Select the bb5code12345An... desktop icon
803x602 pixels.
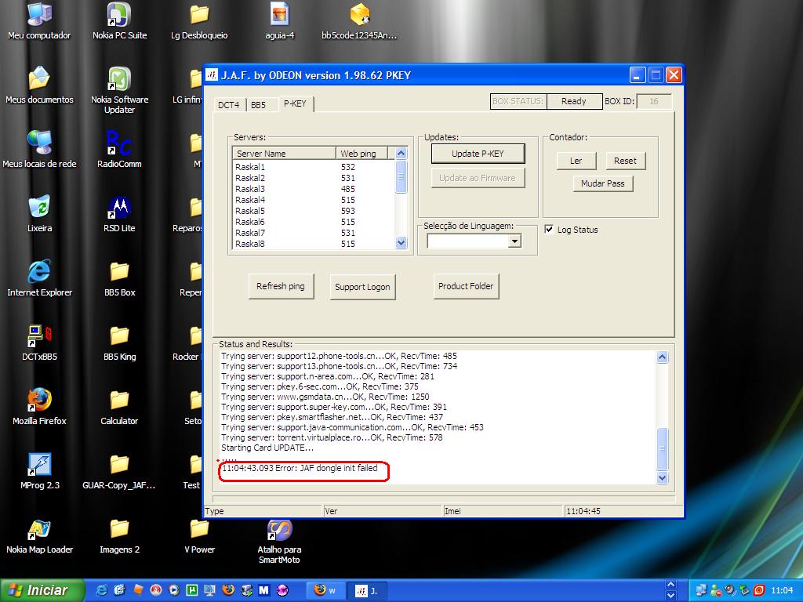[x=359, y=22]
